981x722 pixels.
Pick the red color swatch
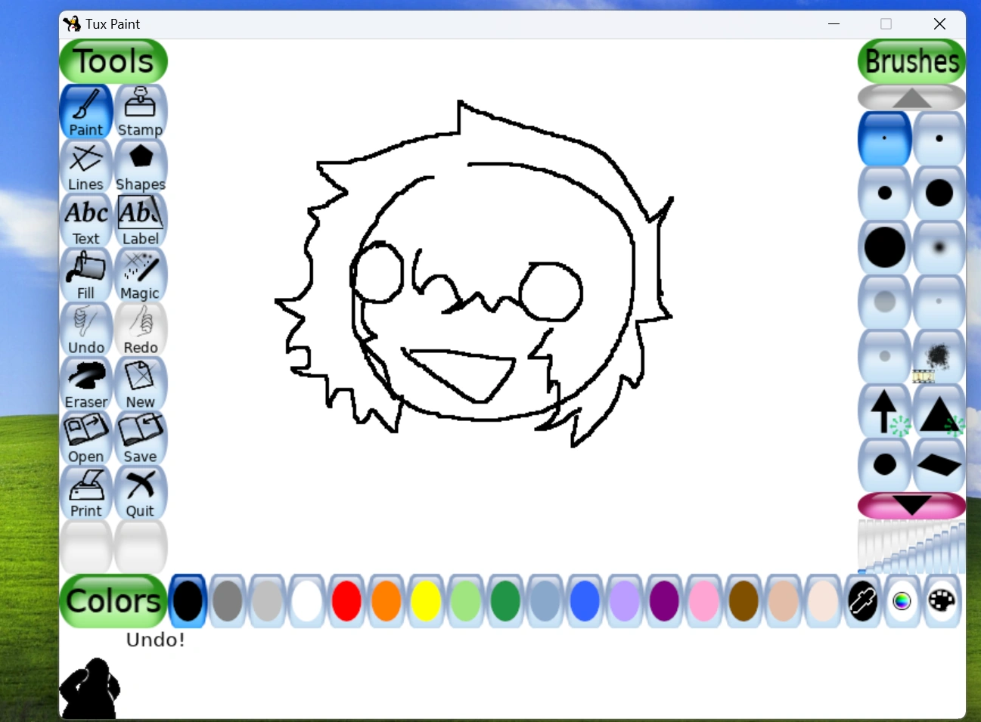tap(346, 600)
